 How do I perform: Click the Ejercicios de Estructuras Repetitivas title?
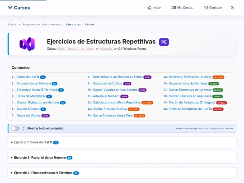[x=101, y=42]
